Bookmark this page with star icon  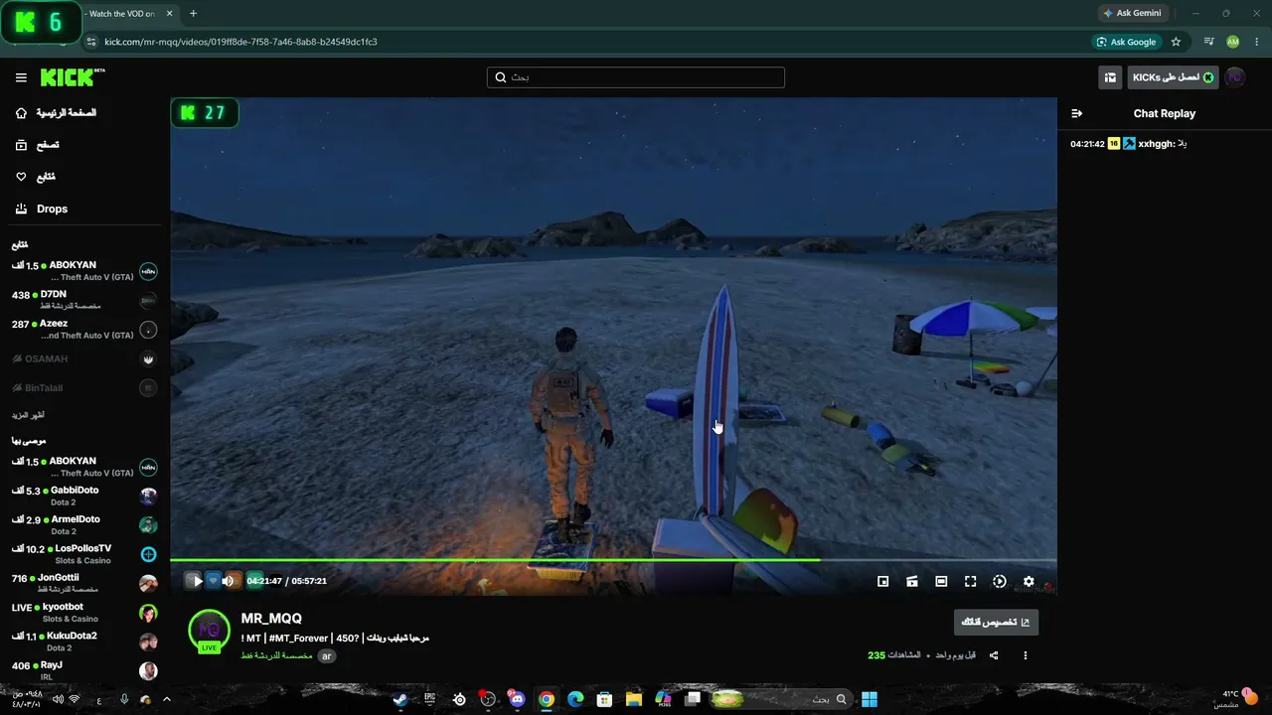click(x=1177, y=42)
